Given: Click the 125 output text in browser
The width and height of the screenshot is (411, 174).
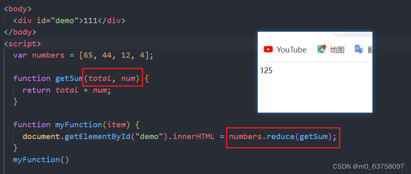Looking at the screenshot, I should click(x=266, y=70).
